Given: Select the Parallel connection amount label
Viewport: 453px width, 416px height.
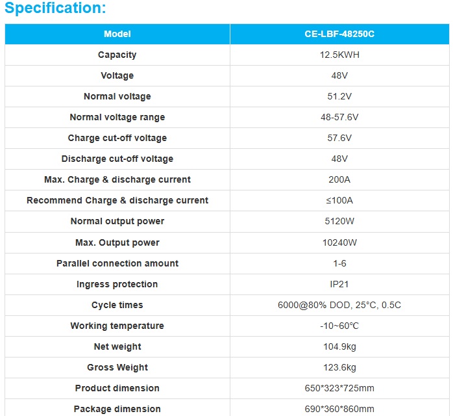Looking at the screenshot, I should (117, 263).
